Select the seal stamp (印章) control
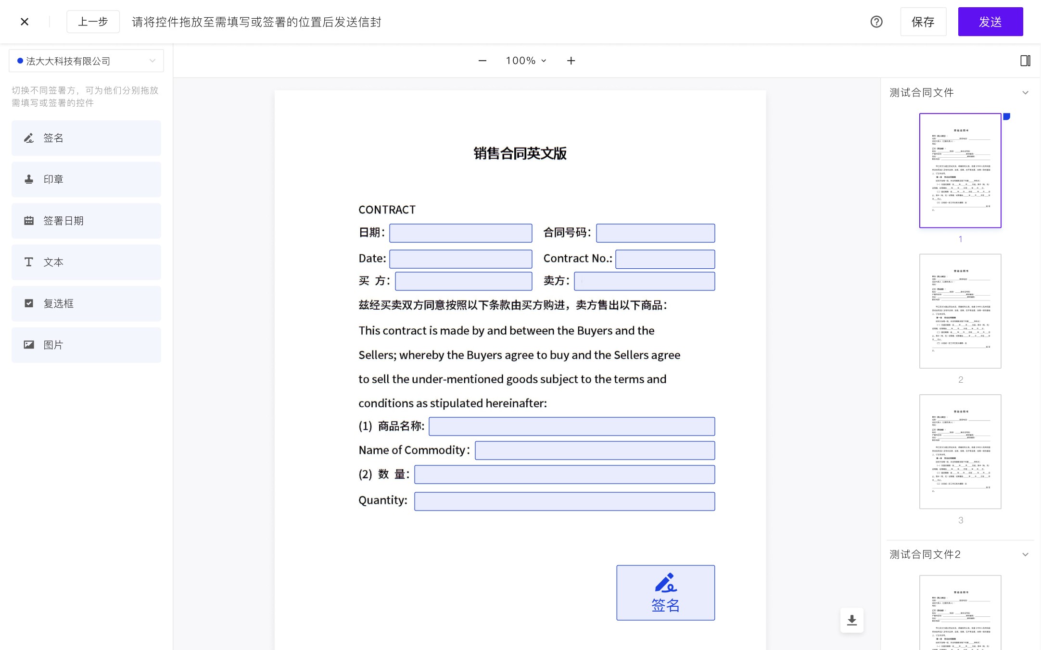 pyautogui.click(x=86, y=179)
